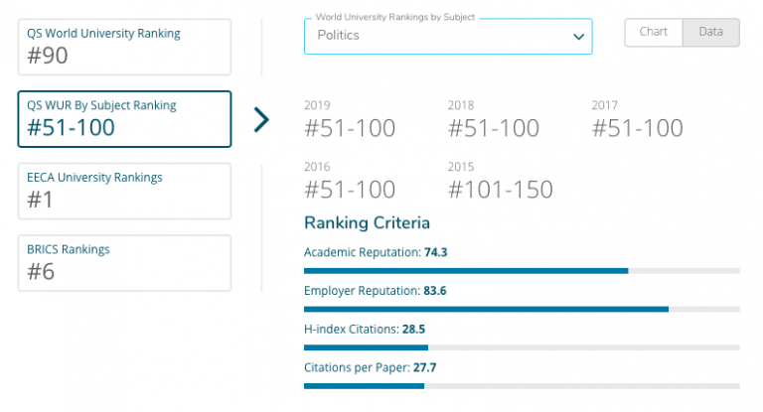The width and height of the screenshot is (763, 412).
Task: Select QS WUR By Subject Ranking card
Action: 124,119
